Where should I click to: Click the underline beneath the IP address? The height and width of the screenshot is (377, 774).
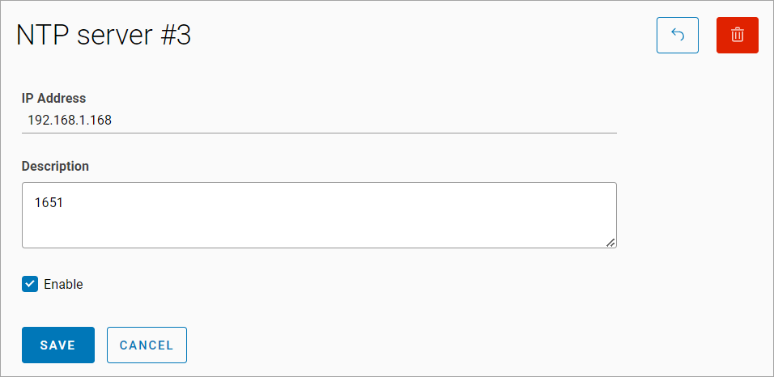point(319,132)
